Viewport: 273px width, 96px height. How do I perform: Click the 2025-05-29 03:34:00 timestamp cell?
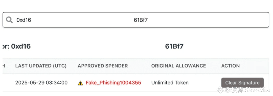point(41,83)
